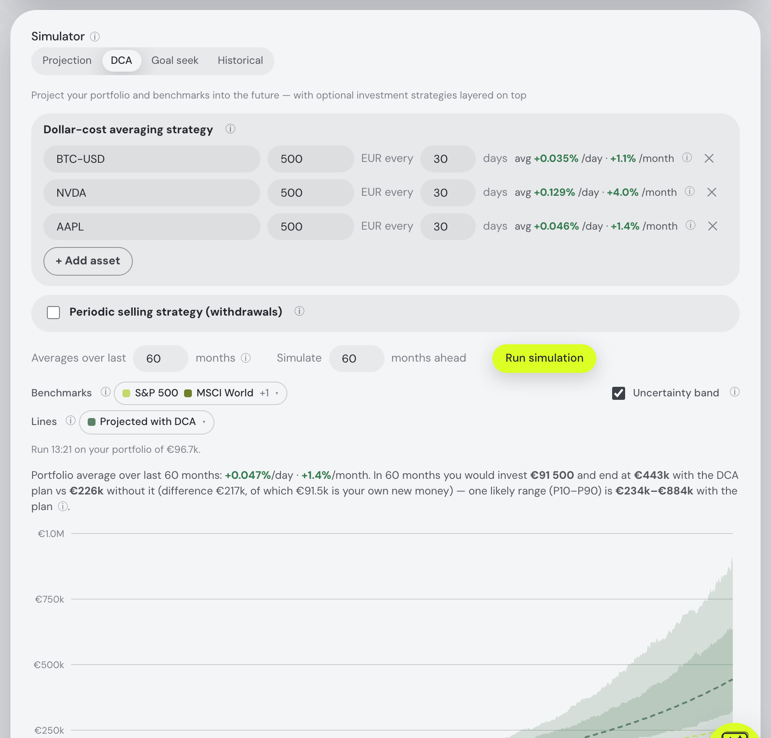The height and width of the screenshot is (738, 771).
Task: Click the +1 more benchmarks indicator
Action: tap(264, 393)
